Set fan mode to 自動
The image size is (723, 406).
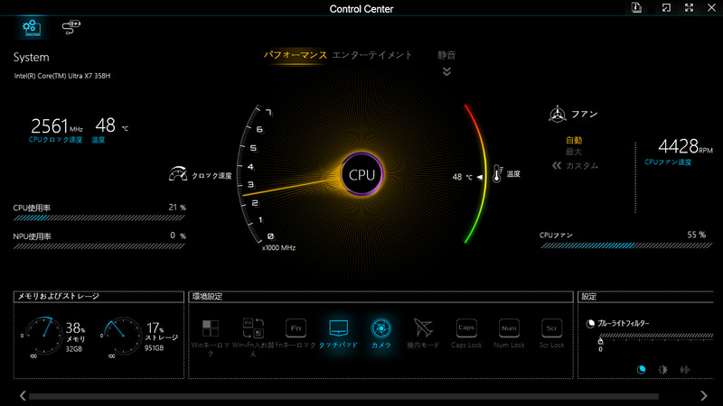click(x=574, y=140)
